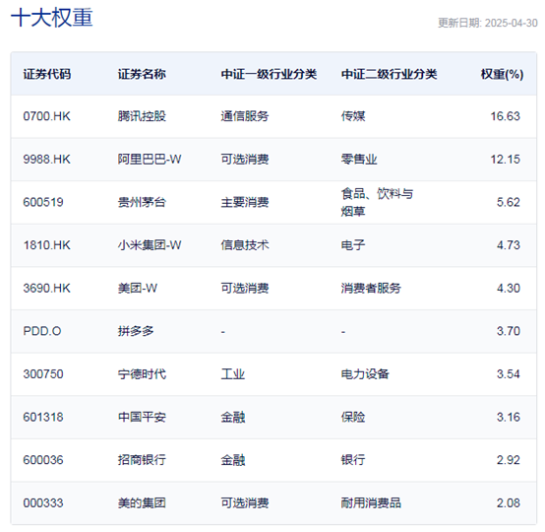Click the 十大权重 section title
This screenshot has width=545, height=532.
[52, 18]
